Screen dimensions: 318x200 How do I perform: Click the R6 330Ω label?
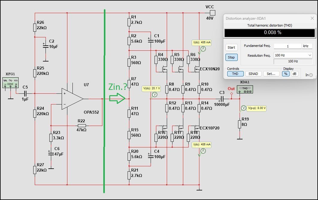[195, 57]
